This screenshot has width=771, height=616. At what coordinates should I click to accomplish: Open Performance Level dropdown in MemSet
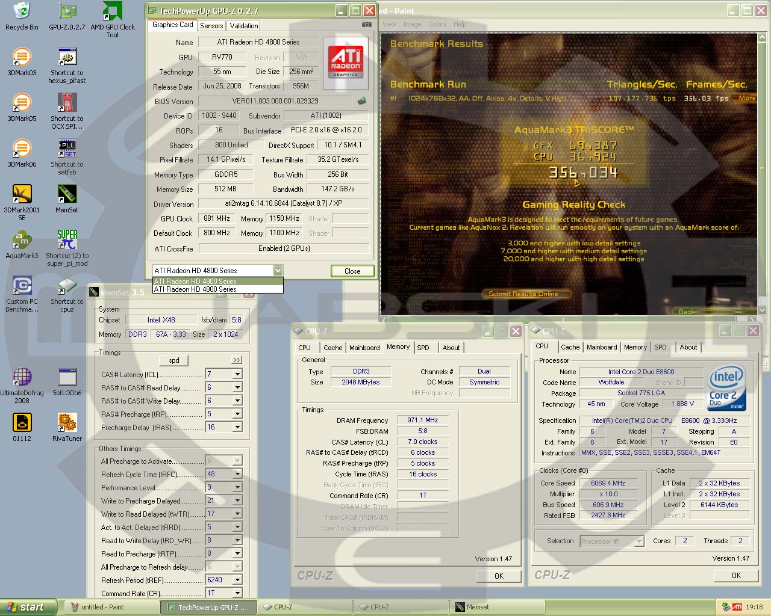[237, 487]
